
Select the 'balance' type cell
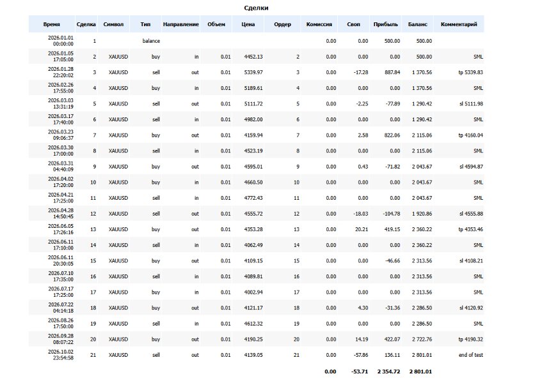click(151, 41)
